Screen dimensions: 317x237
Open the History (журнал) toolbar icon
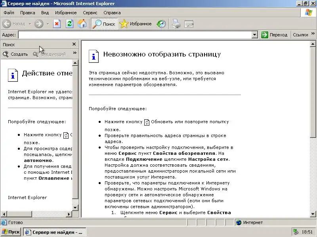[x=161, y=24]
